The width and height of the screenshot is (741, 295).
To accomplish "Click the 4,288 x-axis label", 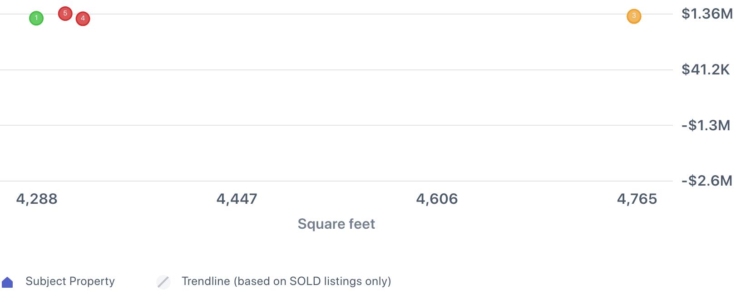I will 37,199.
